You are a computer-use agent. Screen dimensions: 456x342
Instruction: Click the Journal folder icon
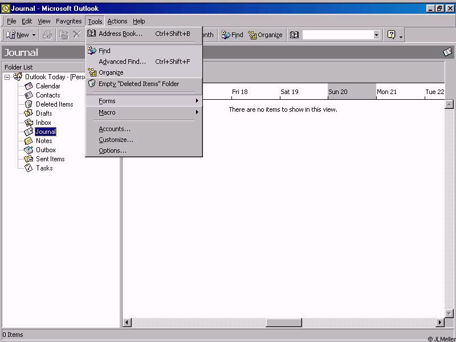point(28,132)
